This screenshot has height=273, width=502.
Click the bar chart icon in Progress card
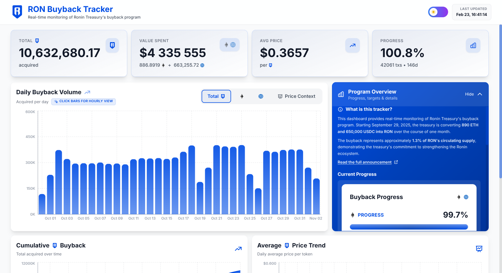(x=473, y=45)
